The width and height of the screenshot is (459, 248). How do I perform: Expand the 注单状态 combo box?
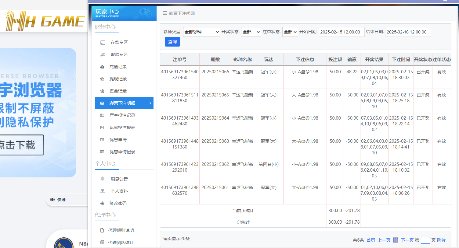[290, 32]
